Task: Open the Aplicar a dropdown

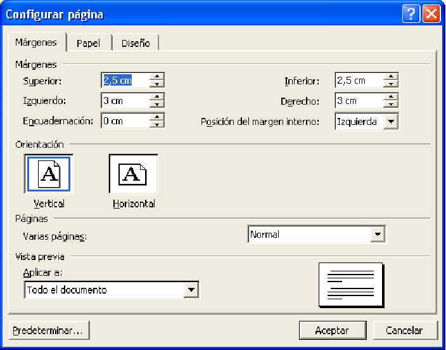Action: (x=191, y=290)
